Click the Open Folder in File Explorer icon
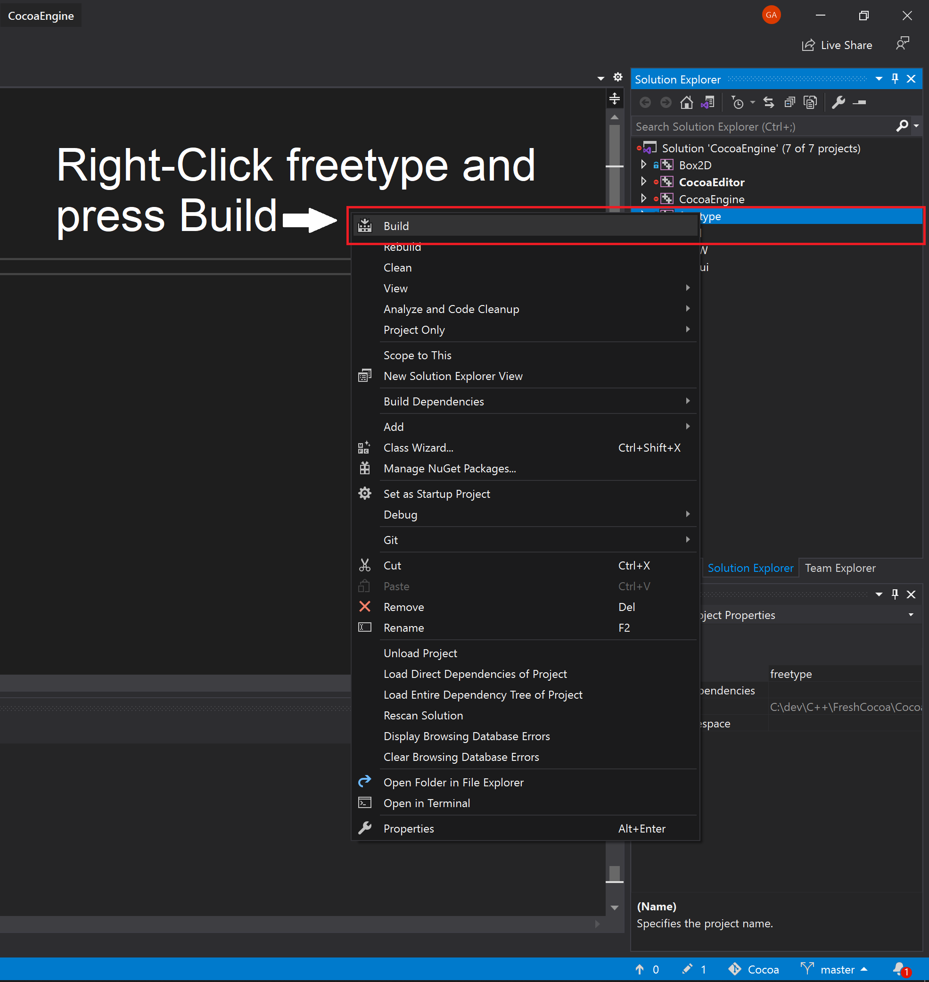Screen dimensions: 929x982 point(364,782)
